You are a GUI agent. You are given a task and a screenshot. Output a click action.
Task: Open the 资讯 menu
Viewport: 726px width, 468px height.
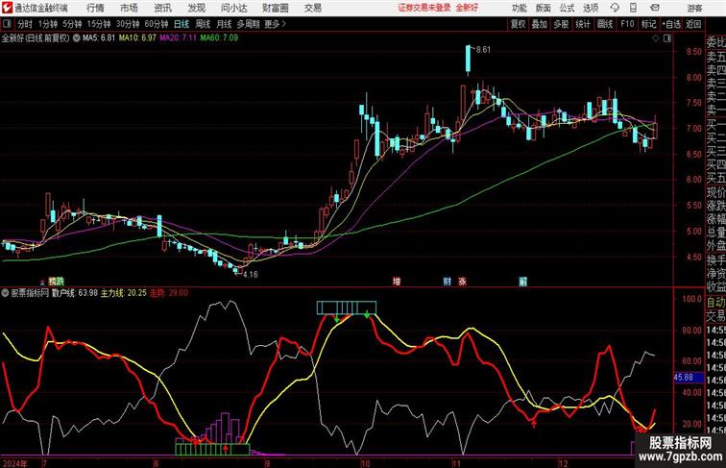point(162,8)
